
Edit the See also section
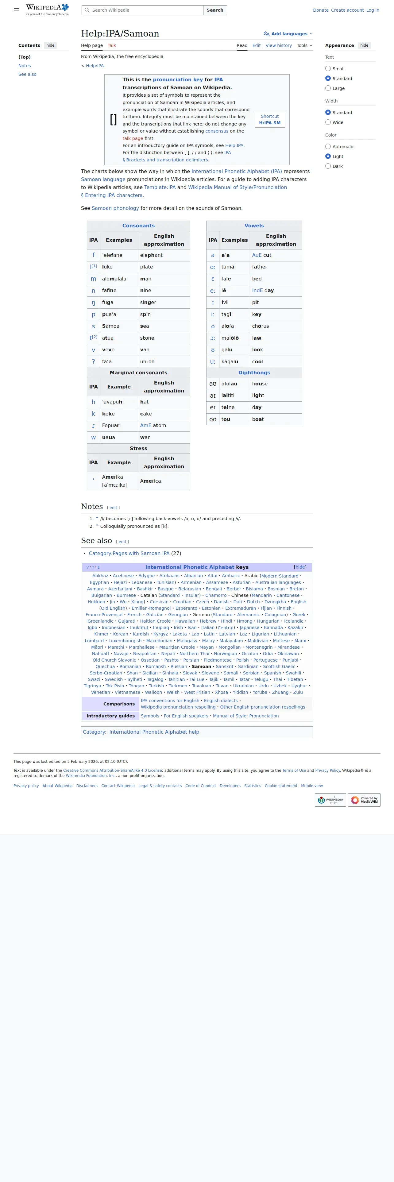pyautogui.click(x=122, y=542)
